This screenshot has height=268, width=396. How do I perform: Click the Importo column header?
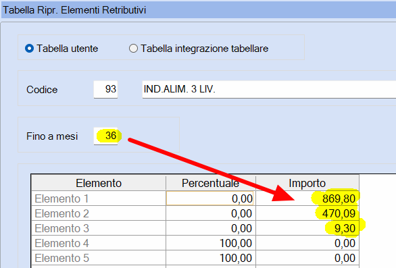tap(307, 183)
